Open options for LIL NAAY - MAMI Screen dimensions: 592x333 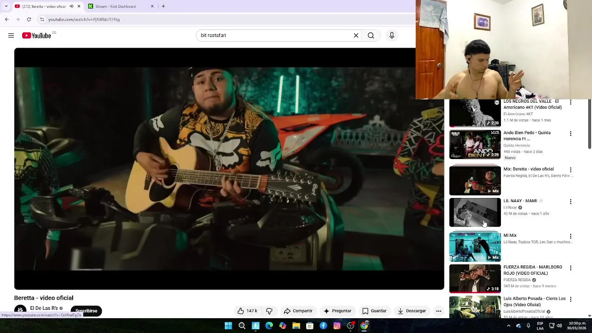point(570,202)
